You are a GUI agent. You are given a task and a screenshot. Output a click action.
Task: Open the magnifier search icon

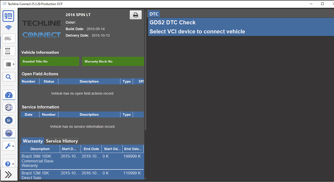click(x=9, y=77)
